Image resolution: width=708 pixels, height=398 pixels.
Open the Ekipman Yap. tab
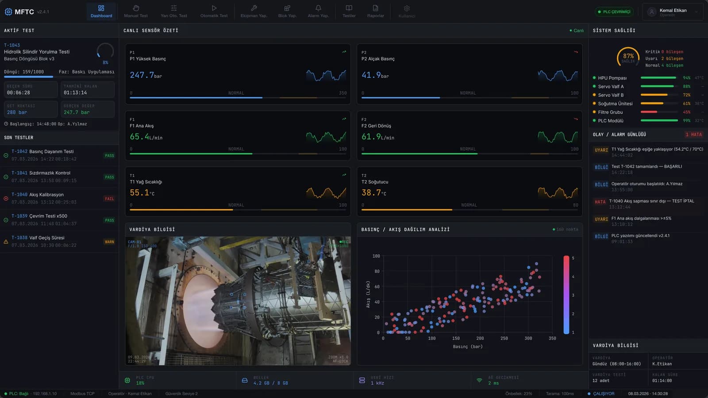click(x=254, y=11)
